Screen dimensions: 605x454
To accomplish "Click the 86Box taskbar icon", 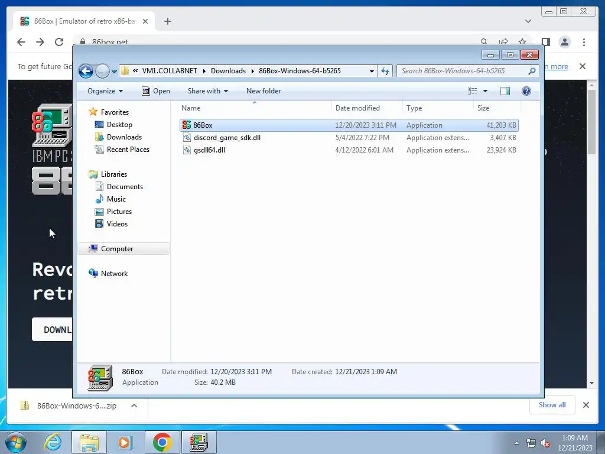I will pyautogui.click(x=199, y=442).
